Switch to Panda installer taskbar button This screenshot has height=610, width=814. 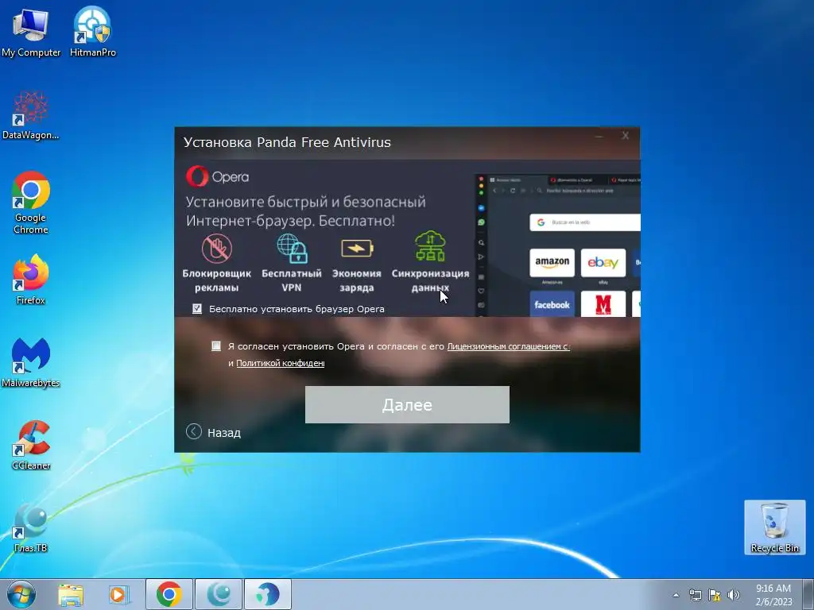click(268, 594)
